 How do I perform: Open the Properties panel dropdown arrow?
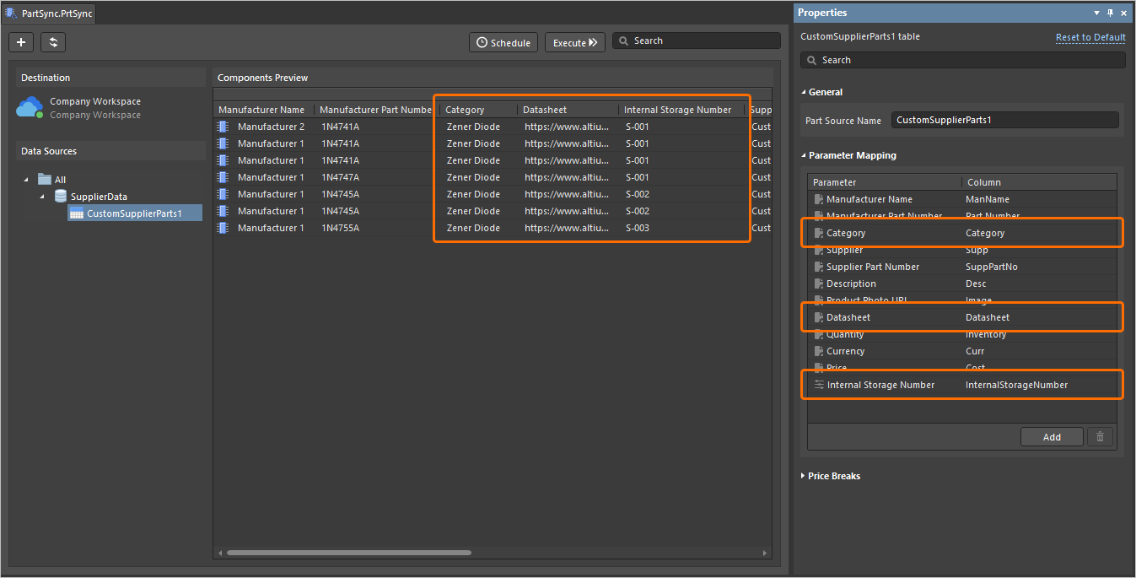(x=1096, y=13)
